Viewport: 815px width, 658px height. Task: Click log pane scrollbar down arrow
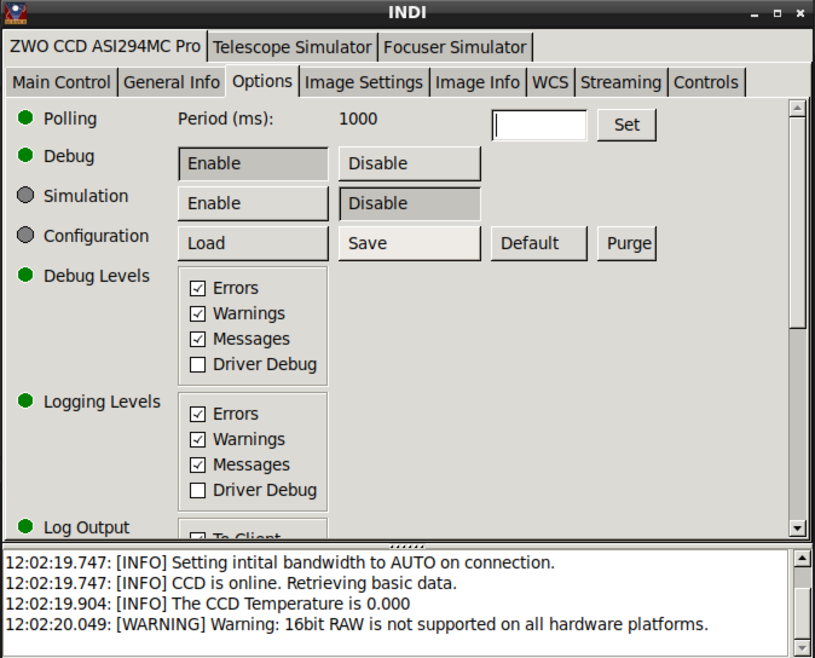pyautogui.click(x=802, y=648)
